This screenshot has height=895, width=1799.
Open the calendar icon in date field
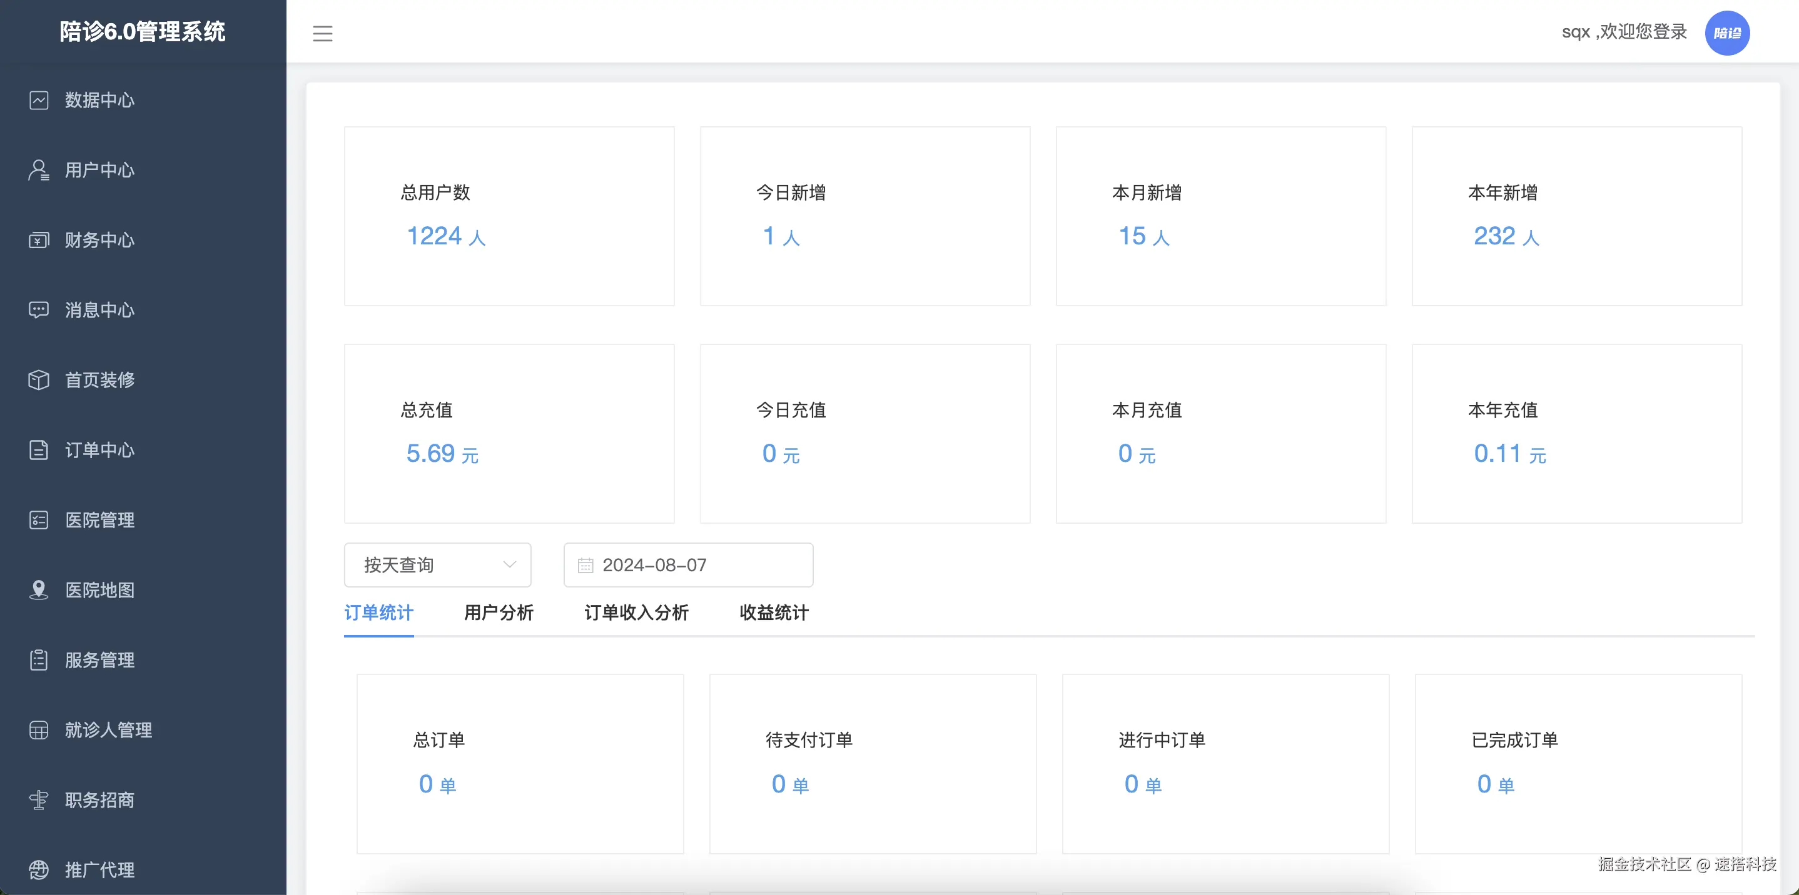click(587, 565)
